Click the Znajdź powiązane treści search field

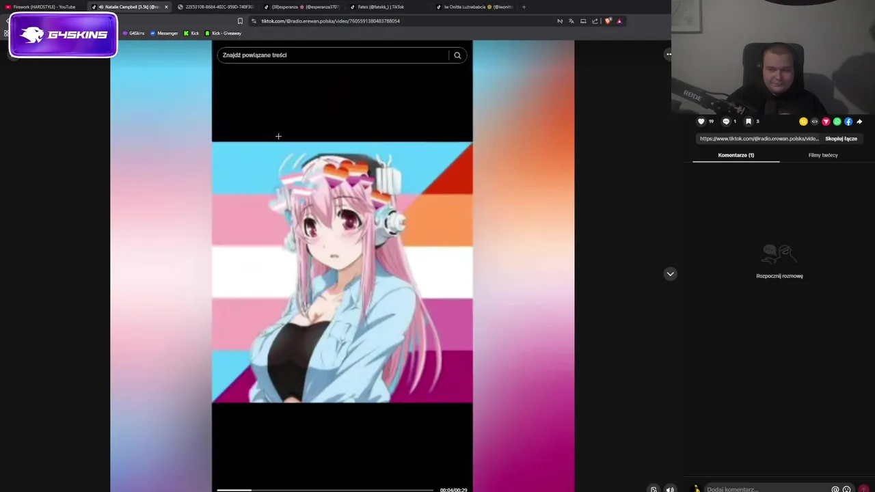pos(333,55)
